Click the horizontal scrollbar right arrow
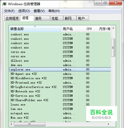This screenshot has width=124, height=128. pyautogui.click(x=109, y=124)
